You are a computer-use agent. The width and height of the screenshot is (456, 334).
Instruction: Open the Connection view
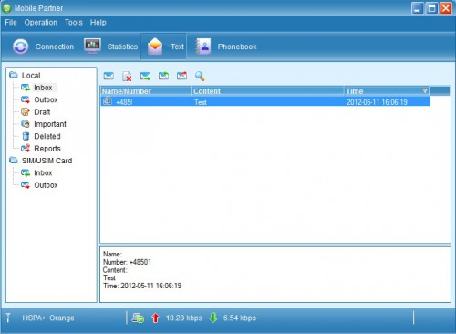(x=44, y=47)
